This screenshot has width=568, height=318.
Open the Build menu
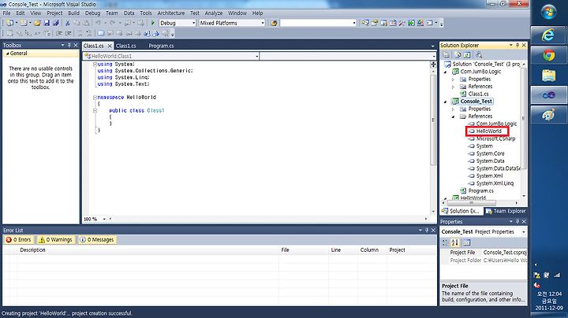pos(73,13)
